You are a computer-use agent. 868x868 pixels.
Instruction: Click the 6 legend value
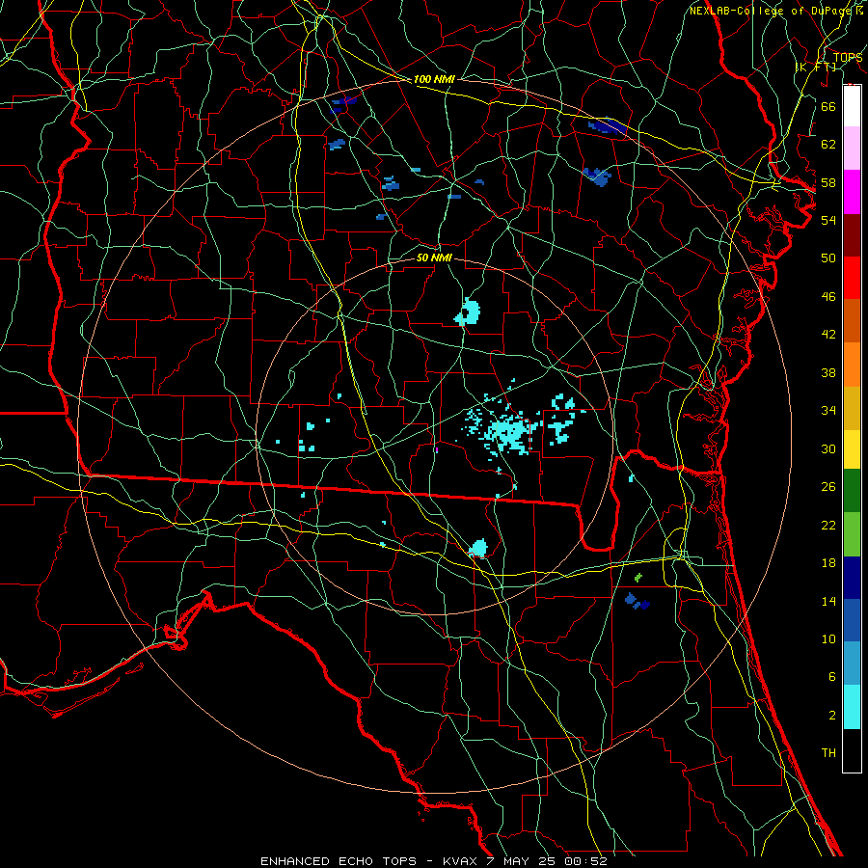[x=831, y=677]
